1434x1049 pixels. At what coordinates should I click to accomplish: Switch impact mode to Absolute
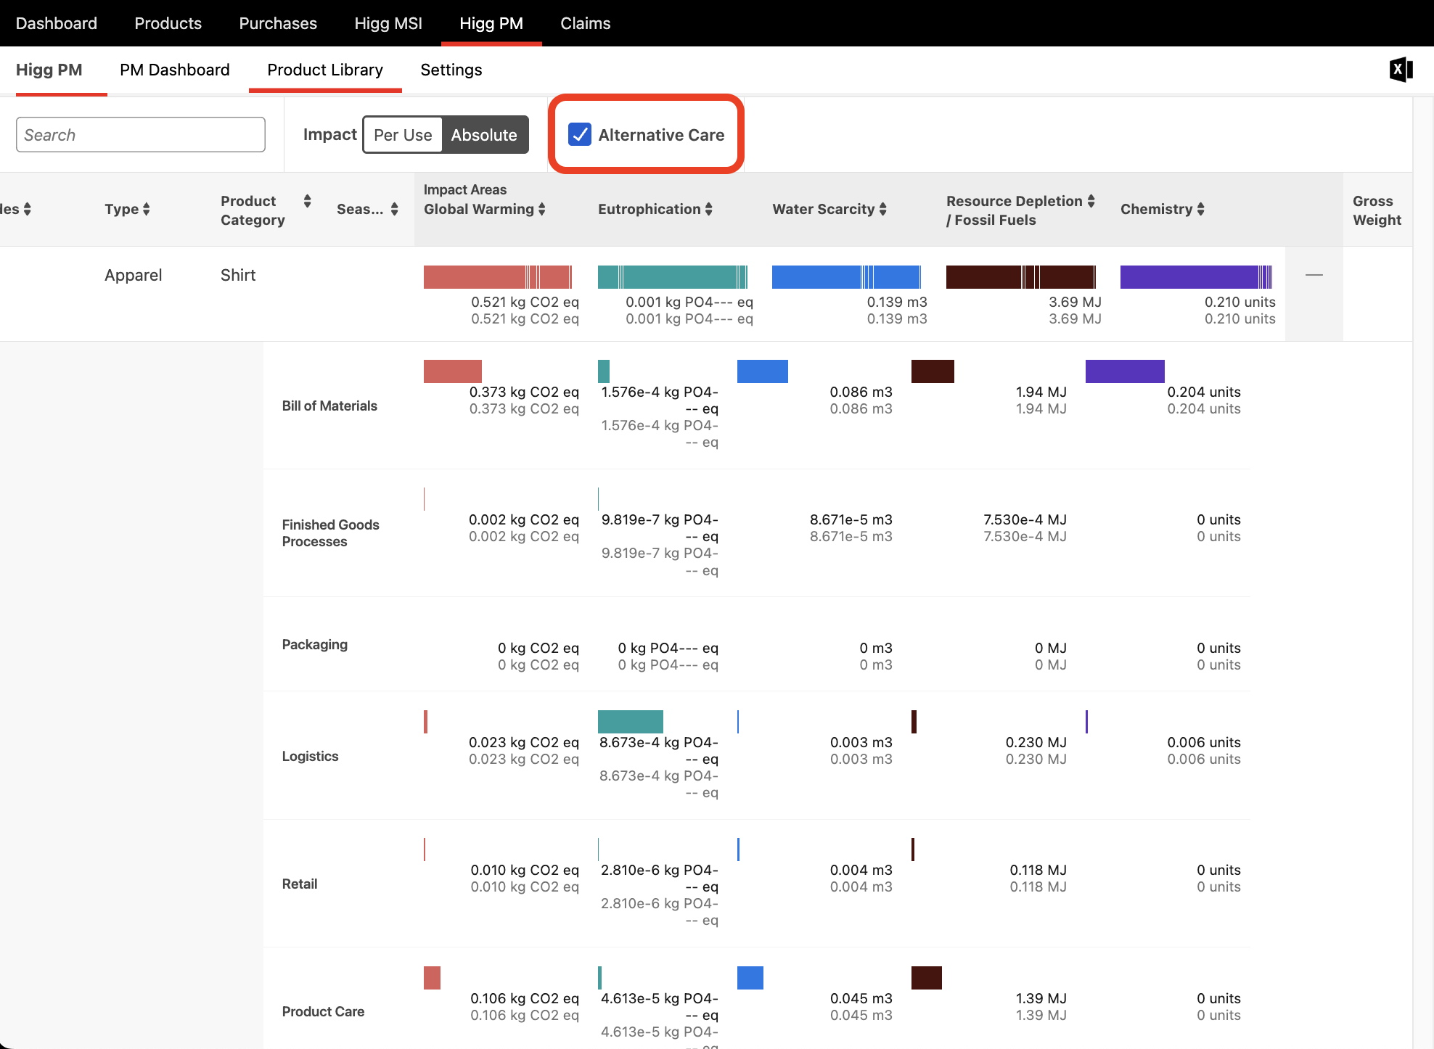(484, 135)
